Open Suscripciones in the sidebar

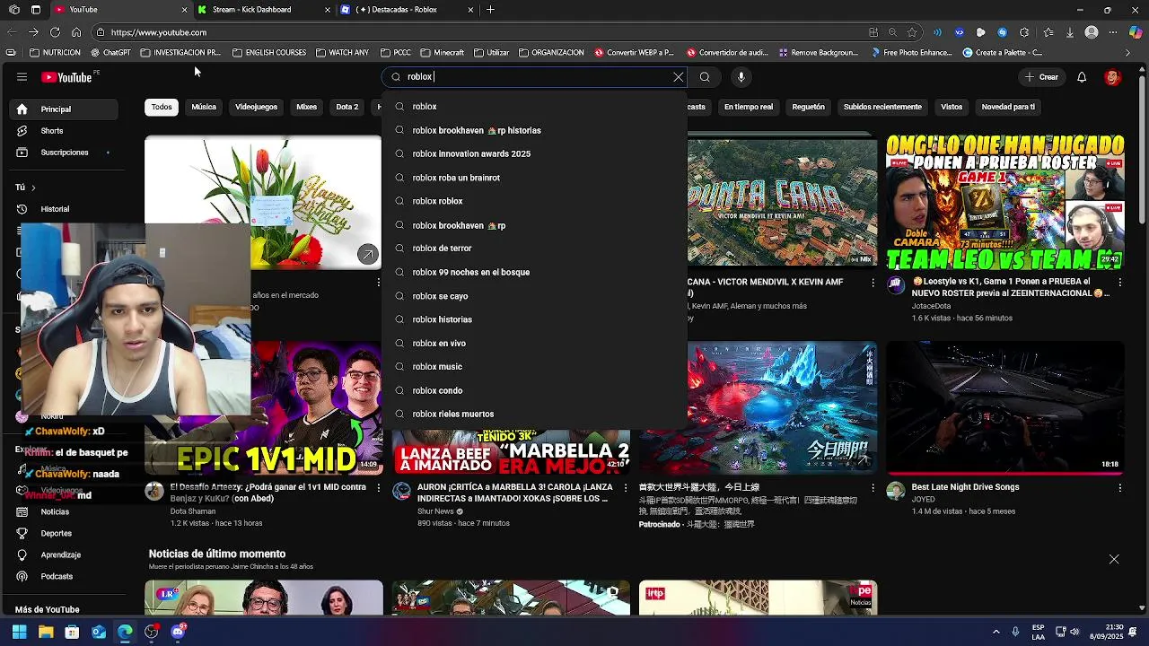(x=65, y=153)
